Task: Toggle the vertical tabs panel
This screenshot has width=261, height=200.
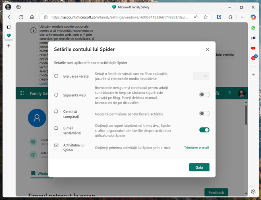Action: pyautogui.click(x=8, y=27)
